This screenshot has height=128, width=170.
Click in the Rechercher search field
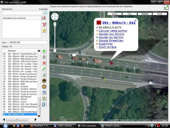(x=22, y=13)
